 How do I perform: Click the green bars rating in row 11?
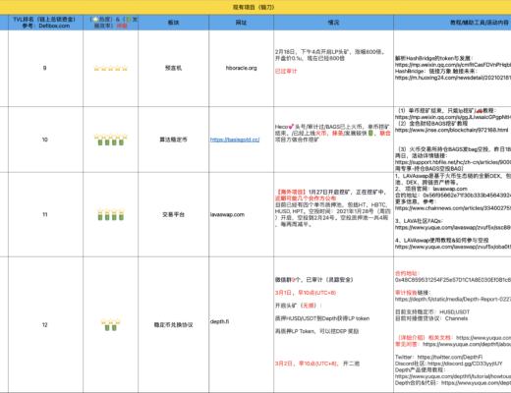tap(111, 215)
